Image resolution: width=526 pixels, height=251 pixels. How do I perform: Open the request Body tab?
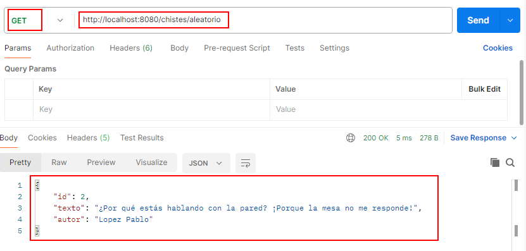[180, 48]
